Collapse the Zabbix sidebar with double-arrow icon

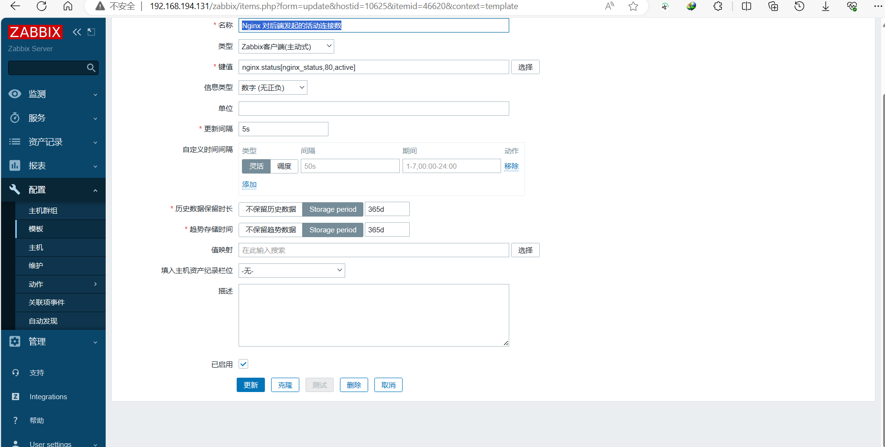[x=76, y=32]
